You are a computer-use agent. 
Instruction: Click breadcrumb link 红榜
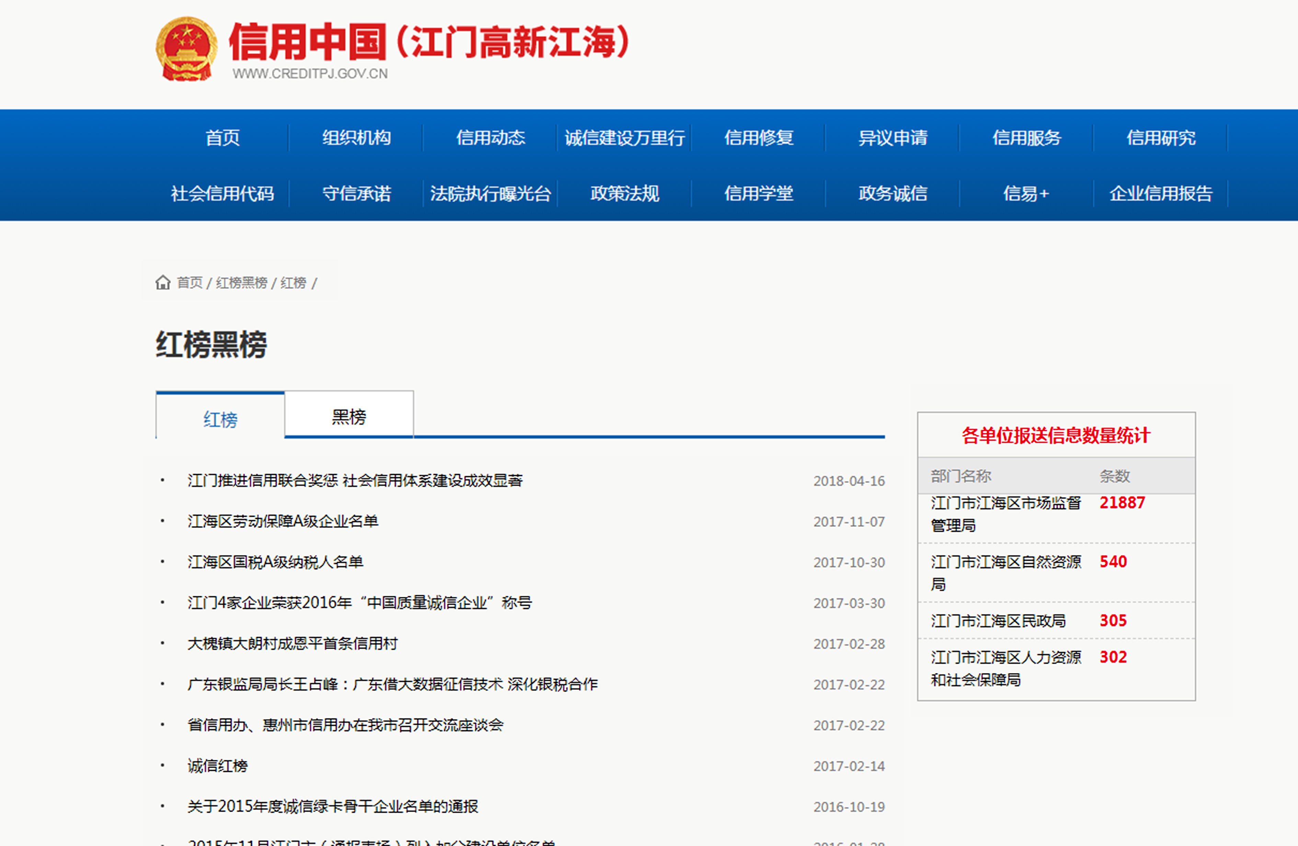294,282
